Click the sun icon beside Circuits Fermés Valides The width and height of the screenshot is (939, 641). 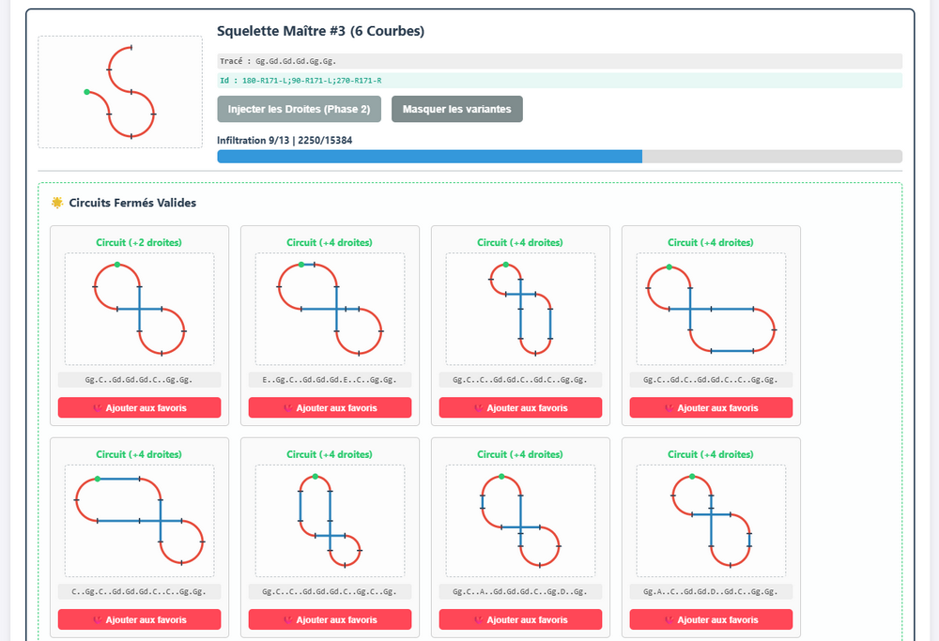pos(57,203)
